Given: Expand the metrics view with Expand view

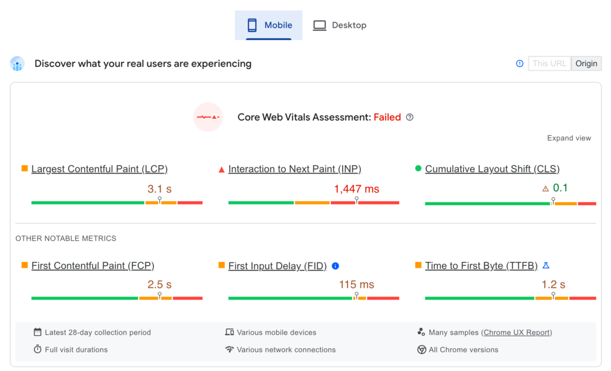Looking at the screenshot, I should [569, 138].
